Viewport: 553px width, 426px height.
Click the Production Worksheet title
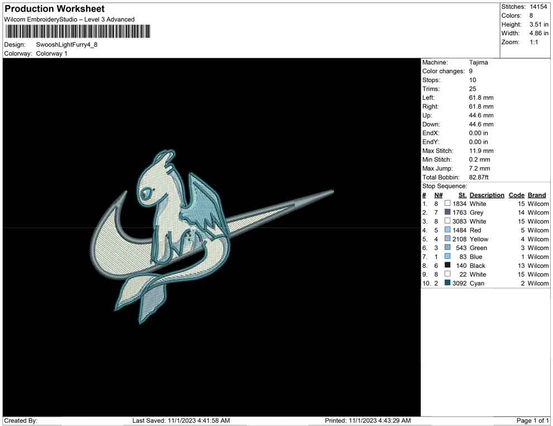tap(55, 9)
